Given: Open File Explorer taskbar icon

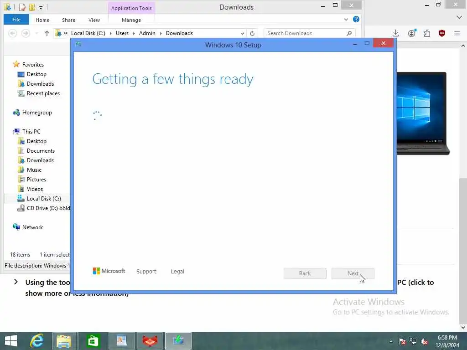Looking at the screenshot, I should click(x=64, y=341).
